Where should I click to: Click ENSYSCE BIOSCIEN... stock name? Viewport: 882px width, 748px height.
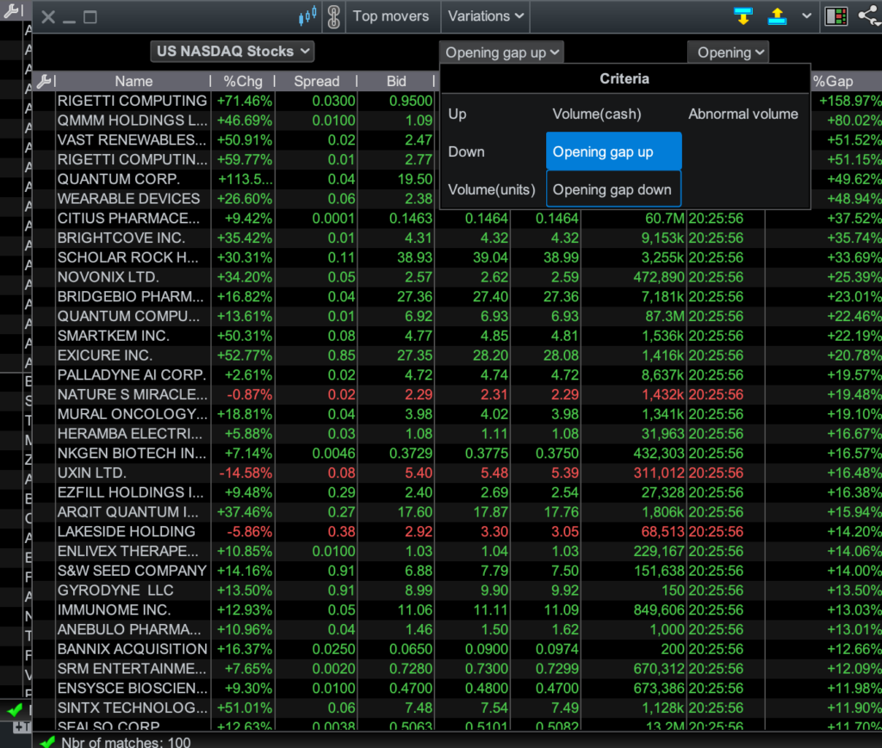(x=132, y=689)
